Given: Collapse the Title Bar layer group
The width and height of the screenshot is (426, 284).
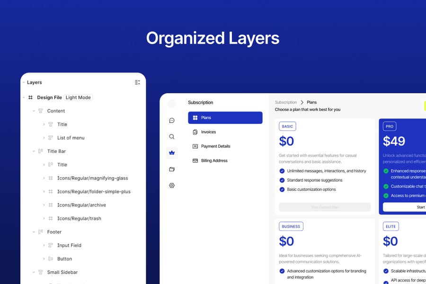Looking at the screenshot, I should pos(34,151).
